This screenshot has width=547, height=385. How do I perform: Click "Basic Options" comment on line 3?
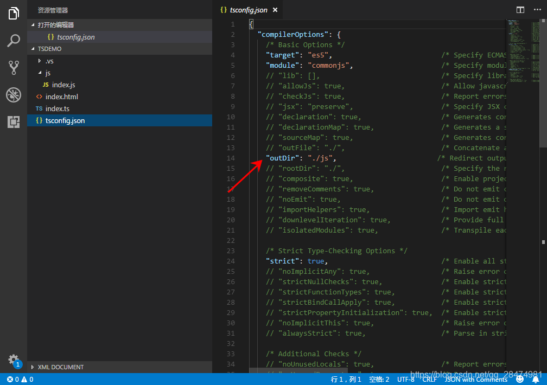[x=305, y=44]
